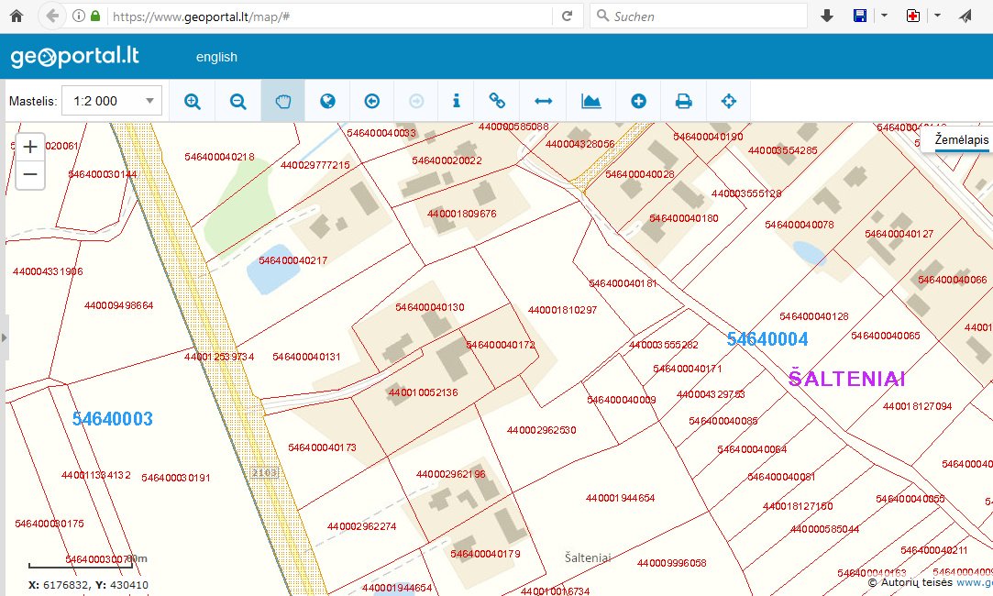
Task: Open the area profile chart tool
Action: 591,101
